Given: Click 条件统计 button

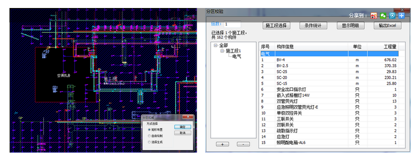Looking at the screenshot, I should tap(313, 26).
